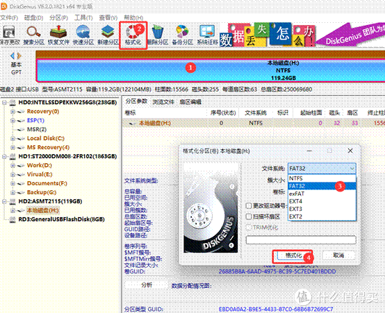Collapse the HD2 ASMT2115 tree node
Image resolution: width=385 pixels, height=313 pixels.
(4, 202)
